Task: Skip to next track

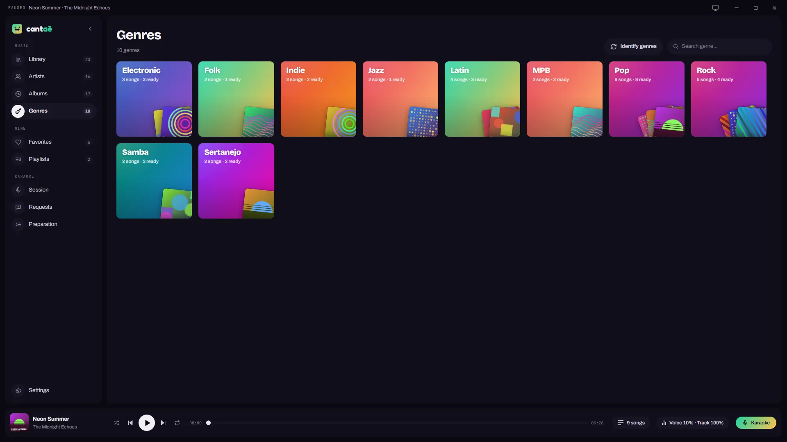Action: (x=163, y=423)
